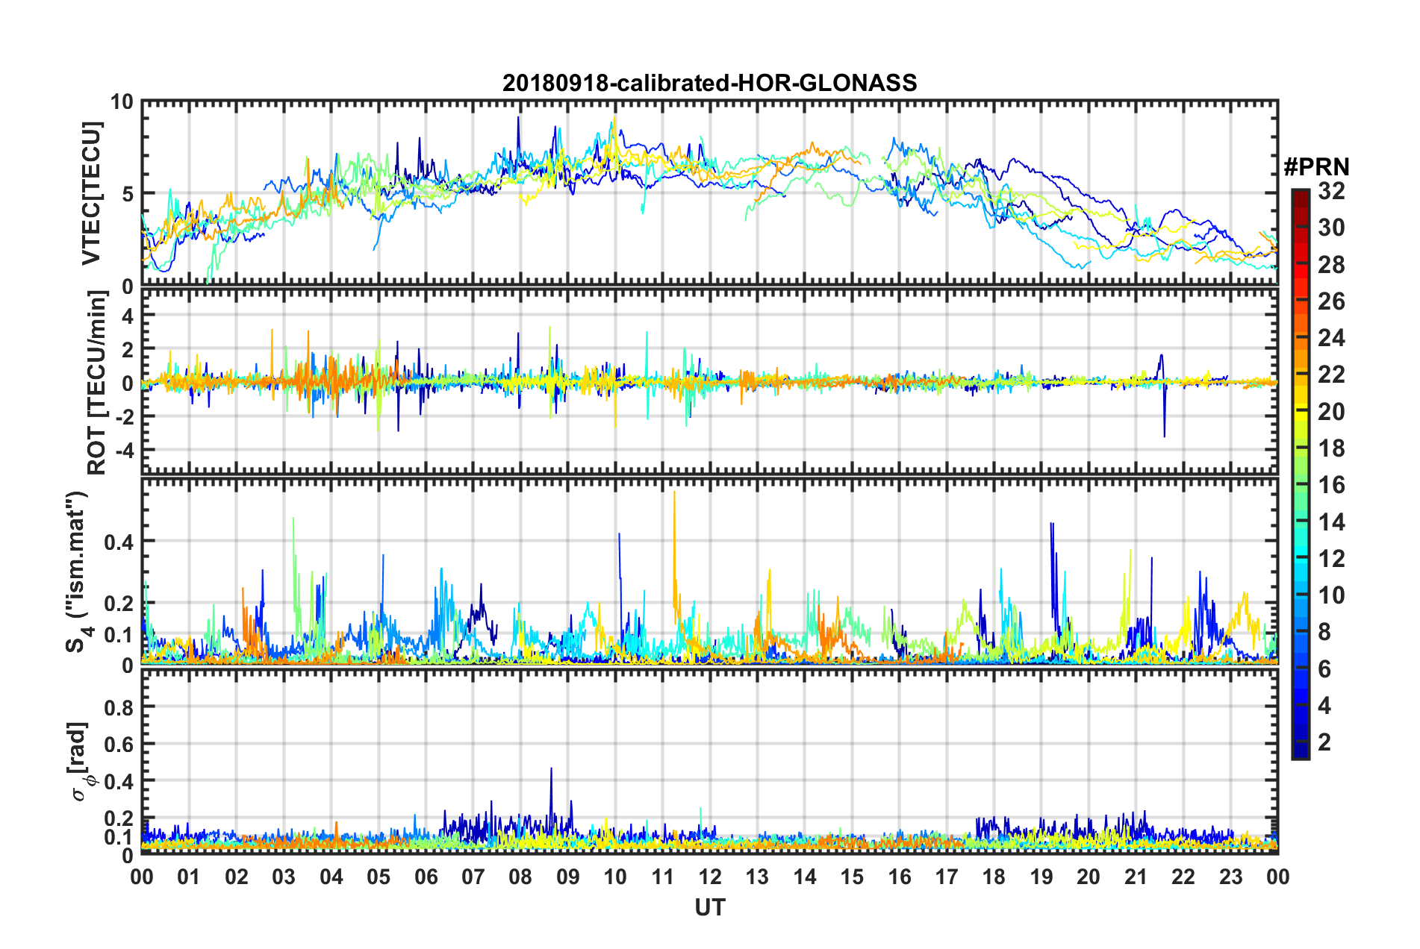Click colorbar tick label 14
This screenshot has width=1420, height=949.
[1331, 522]
